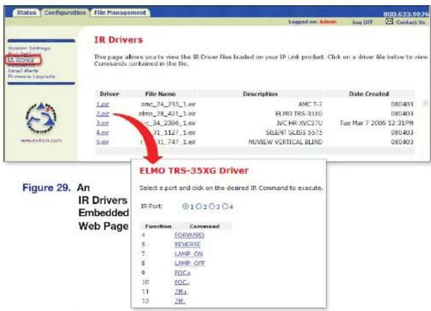Execute the LAMP_ON IR command

[x=188, y=254]
